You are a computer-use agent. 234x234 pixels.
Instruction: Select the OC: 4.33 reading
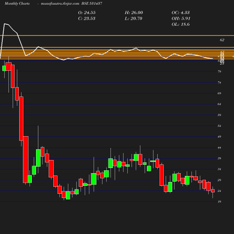[x=181, y=13]
